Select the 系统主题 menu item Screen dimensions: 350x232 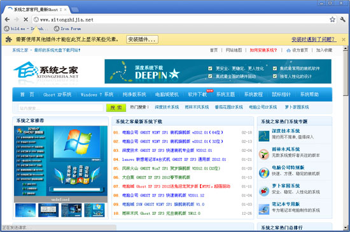(225, 95)
